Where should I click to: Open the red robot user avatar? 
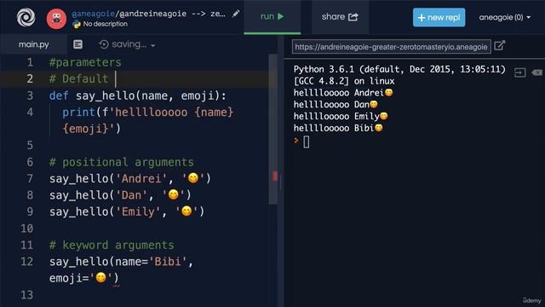56,19
